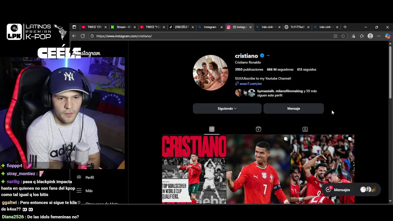The height and width of the screenshot is (221, 393).
Task: Open Cristiano's profile picture
Action: 211,73
